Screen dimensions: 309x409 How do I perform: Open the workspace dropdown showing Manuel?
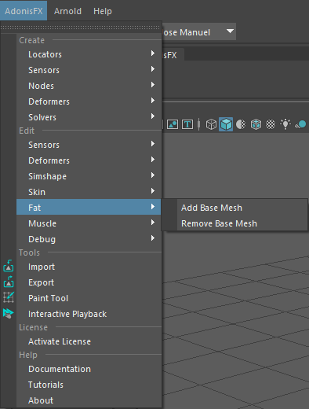[x=199, y=31]
